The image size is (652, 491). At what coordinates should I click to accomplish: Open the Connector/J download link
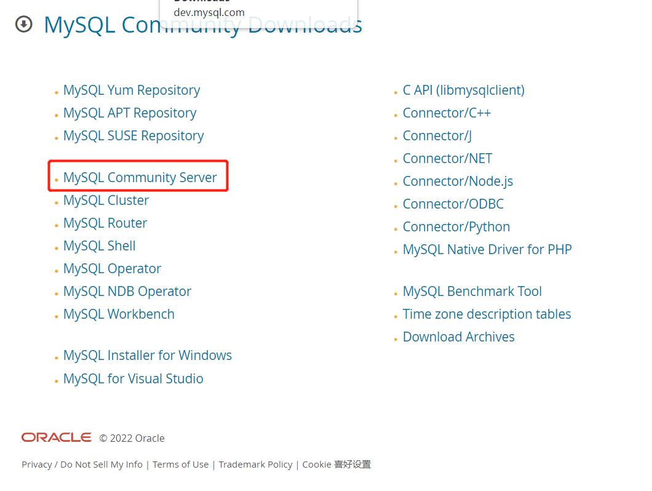(x=437, y=135)
